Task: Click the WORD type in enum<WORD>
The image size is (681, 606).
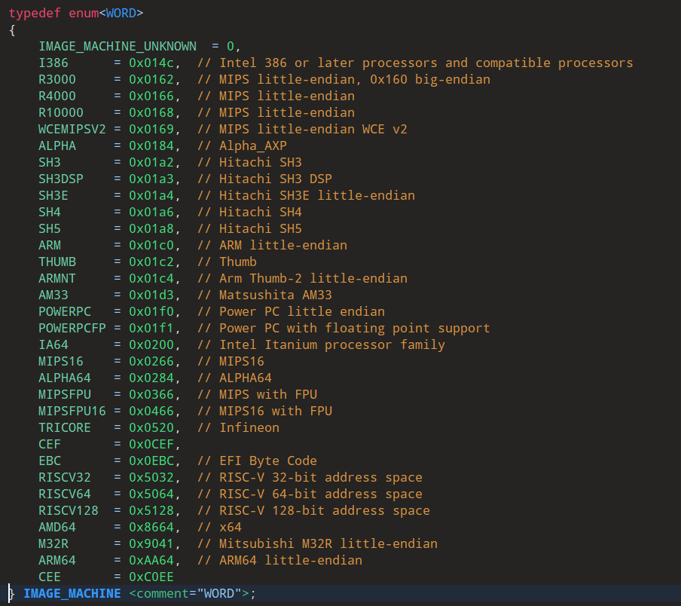Action: click(121, 13)
